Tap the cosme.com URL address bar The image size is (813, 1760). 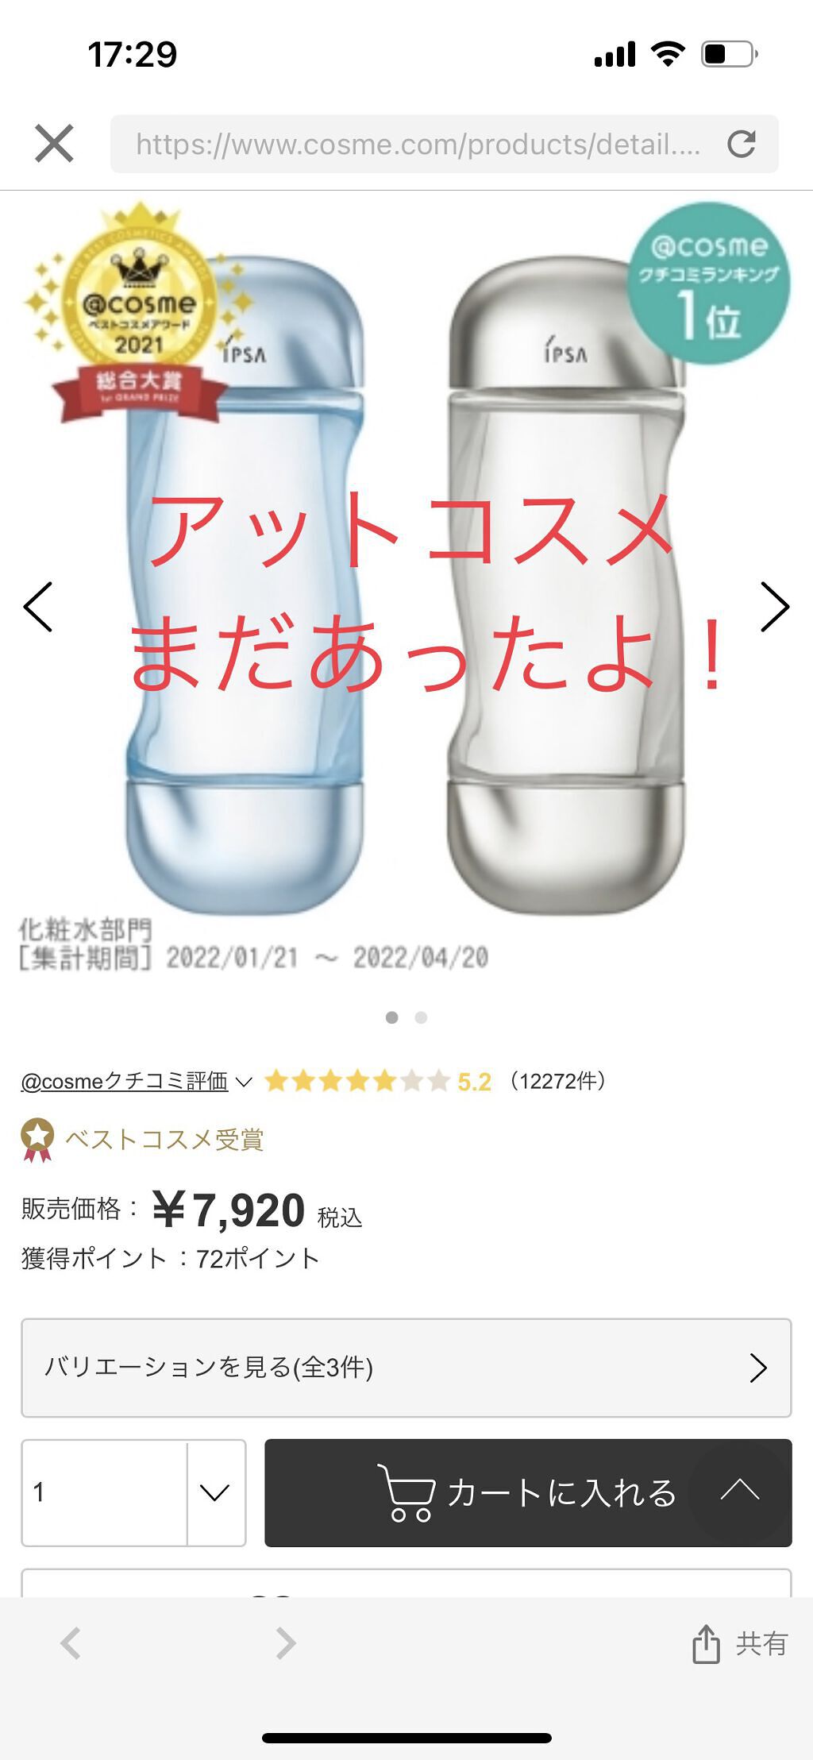coord(418,144)
